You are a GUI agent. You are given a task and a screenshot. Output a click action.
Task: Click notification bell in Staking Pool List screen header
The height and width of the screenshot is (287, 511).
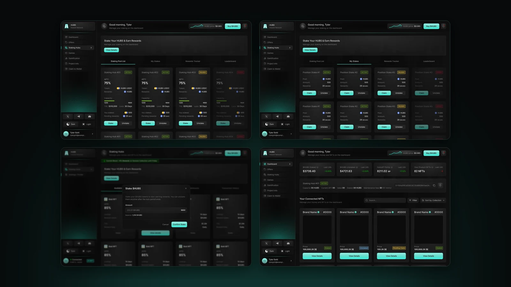(x=245, y=26)
